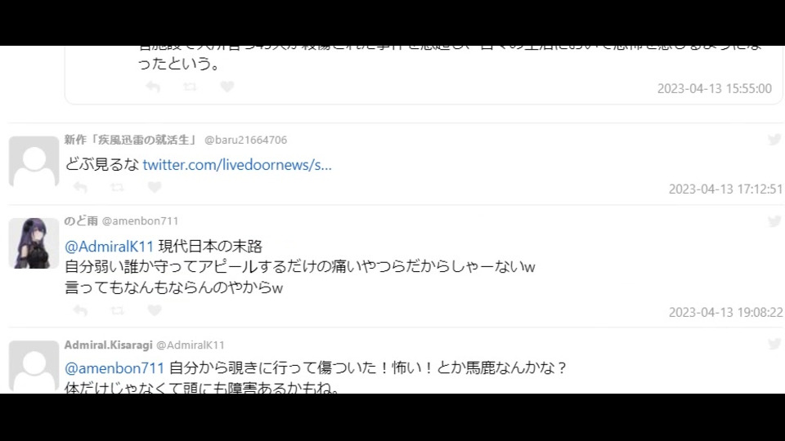
Task: Like the @baru21664706 tweet
Action: click(155, 188)
